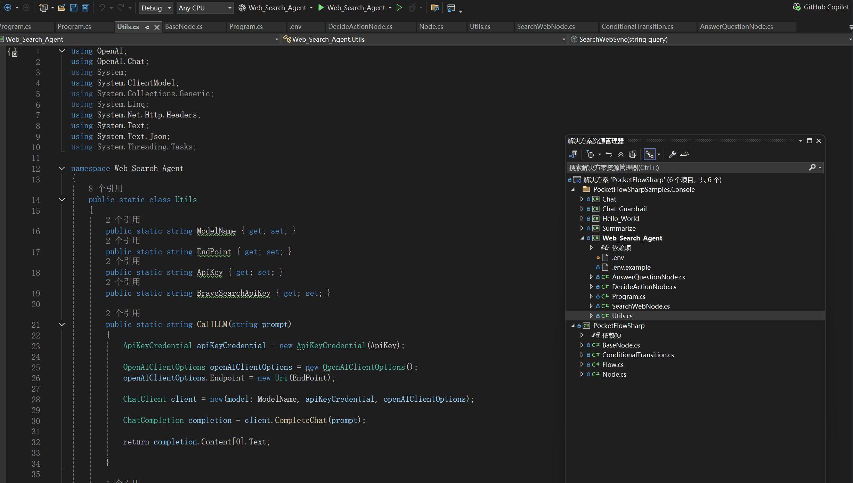
Task: Click Show All Files icon in Solution Explorer
Action: pos(633,154)
